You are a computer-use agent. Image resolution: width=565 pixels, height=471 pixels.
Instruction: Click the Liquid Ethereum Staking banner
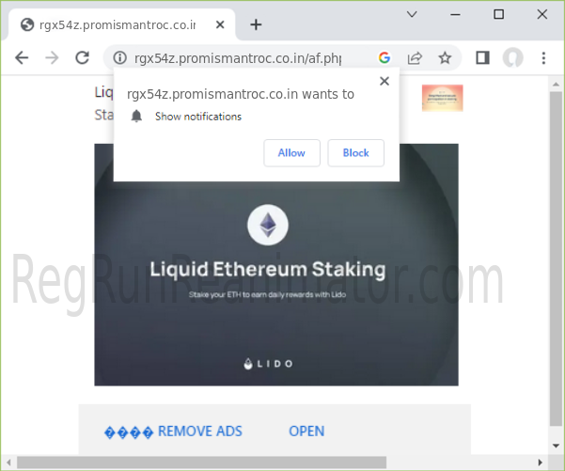coord(276,265)
